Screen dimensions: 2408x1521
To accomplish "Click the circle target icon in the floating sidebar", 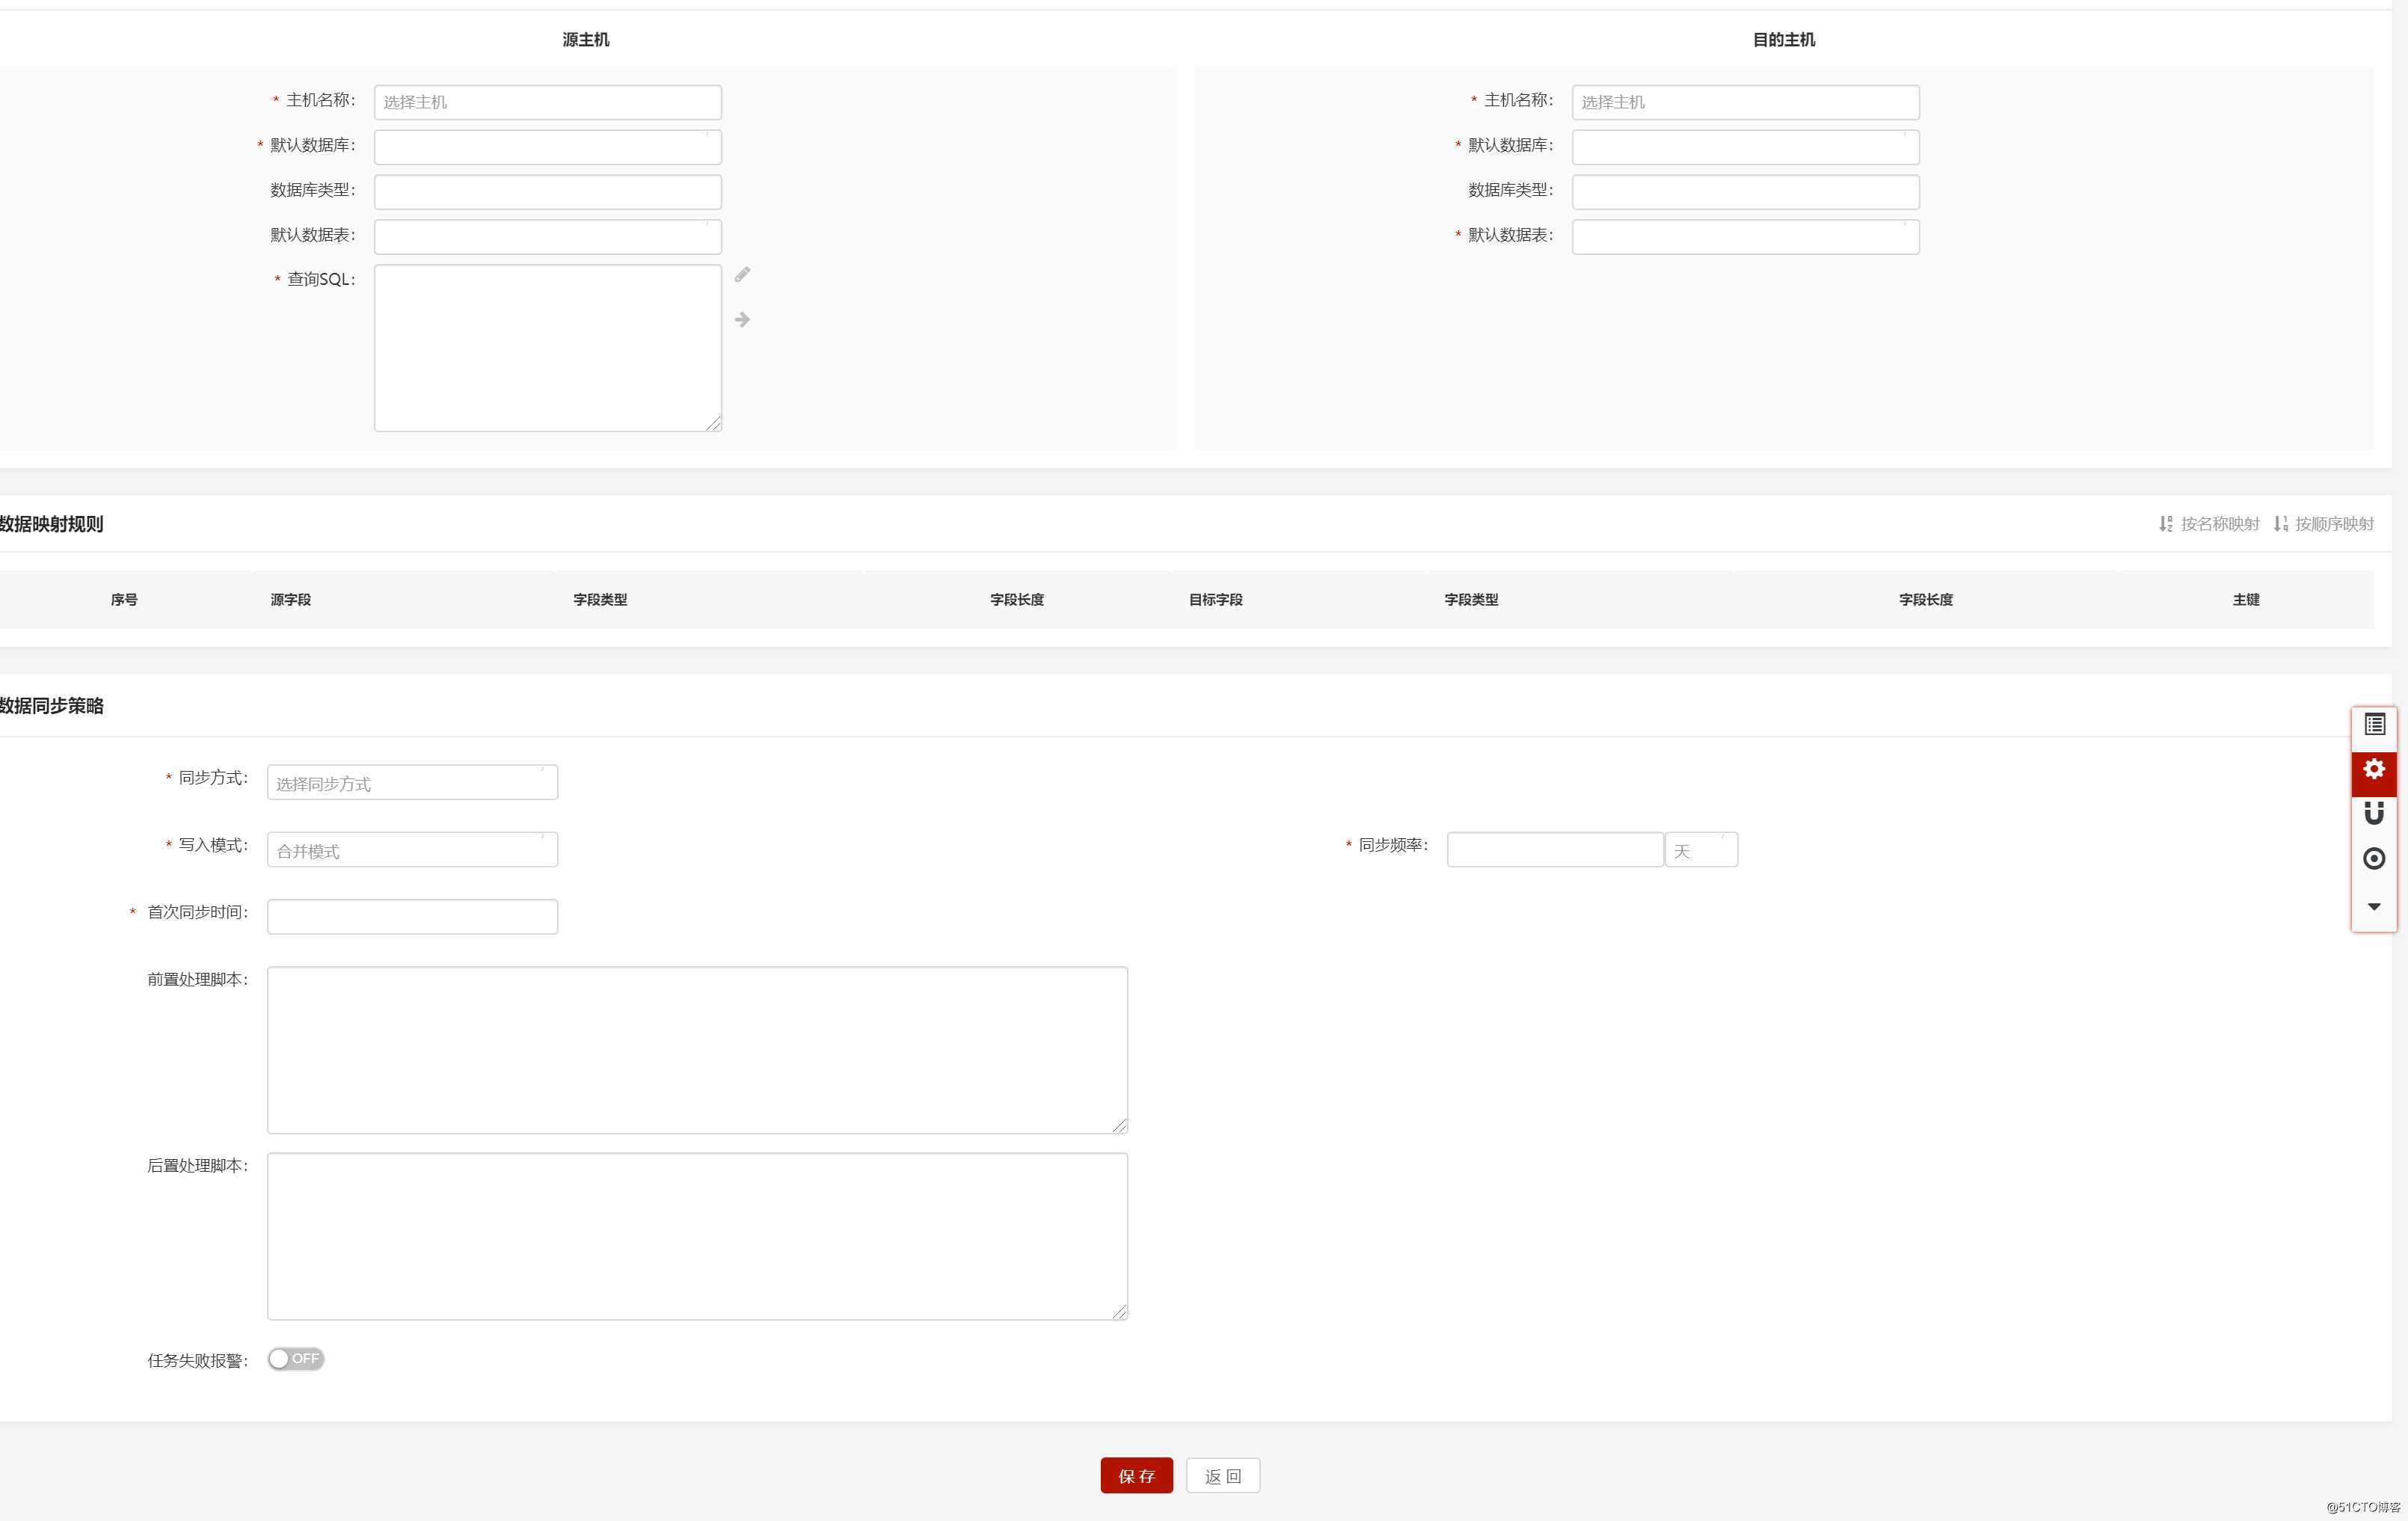I will [2374, 858].
